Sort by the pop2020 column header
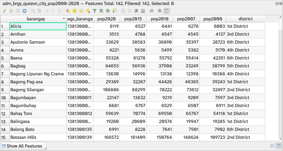The image size is (283, 151). (x=106, y=19)
